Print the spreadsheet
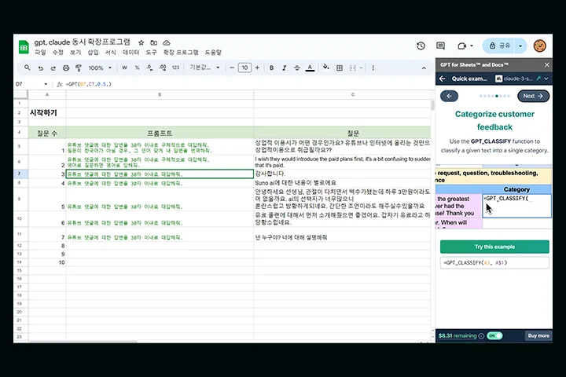Image resolution: width=566 pixels, height=377 pixels. [x=66, y=68]
